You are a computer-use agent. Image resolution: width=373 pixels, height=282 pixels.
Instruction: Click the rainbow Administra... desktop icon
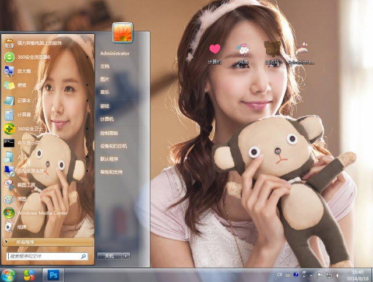301,54
